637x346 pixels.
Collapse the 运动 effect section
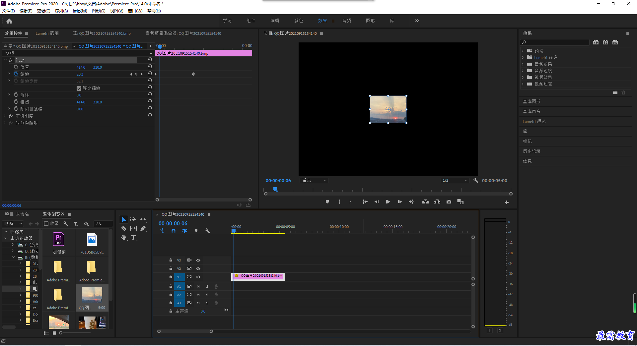point(5,60)
